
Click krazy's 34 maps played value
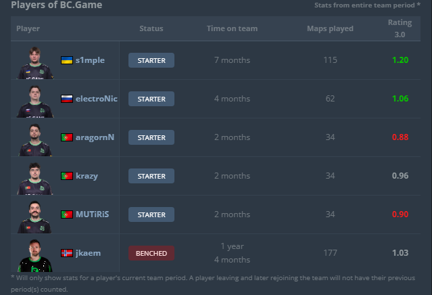click(x=330, y=176)
